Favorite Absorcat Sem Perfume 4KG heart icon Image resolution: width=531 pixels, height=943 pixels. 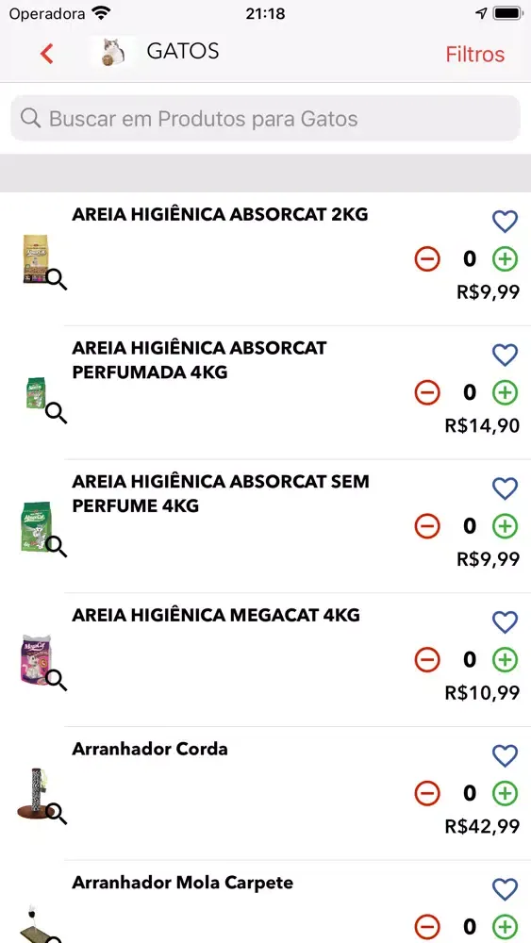[x=505, y=488]
